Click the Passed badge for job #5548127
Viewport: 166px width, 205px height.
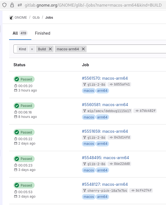pyautogui.click(x=24, y=185)
